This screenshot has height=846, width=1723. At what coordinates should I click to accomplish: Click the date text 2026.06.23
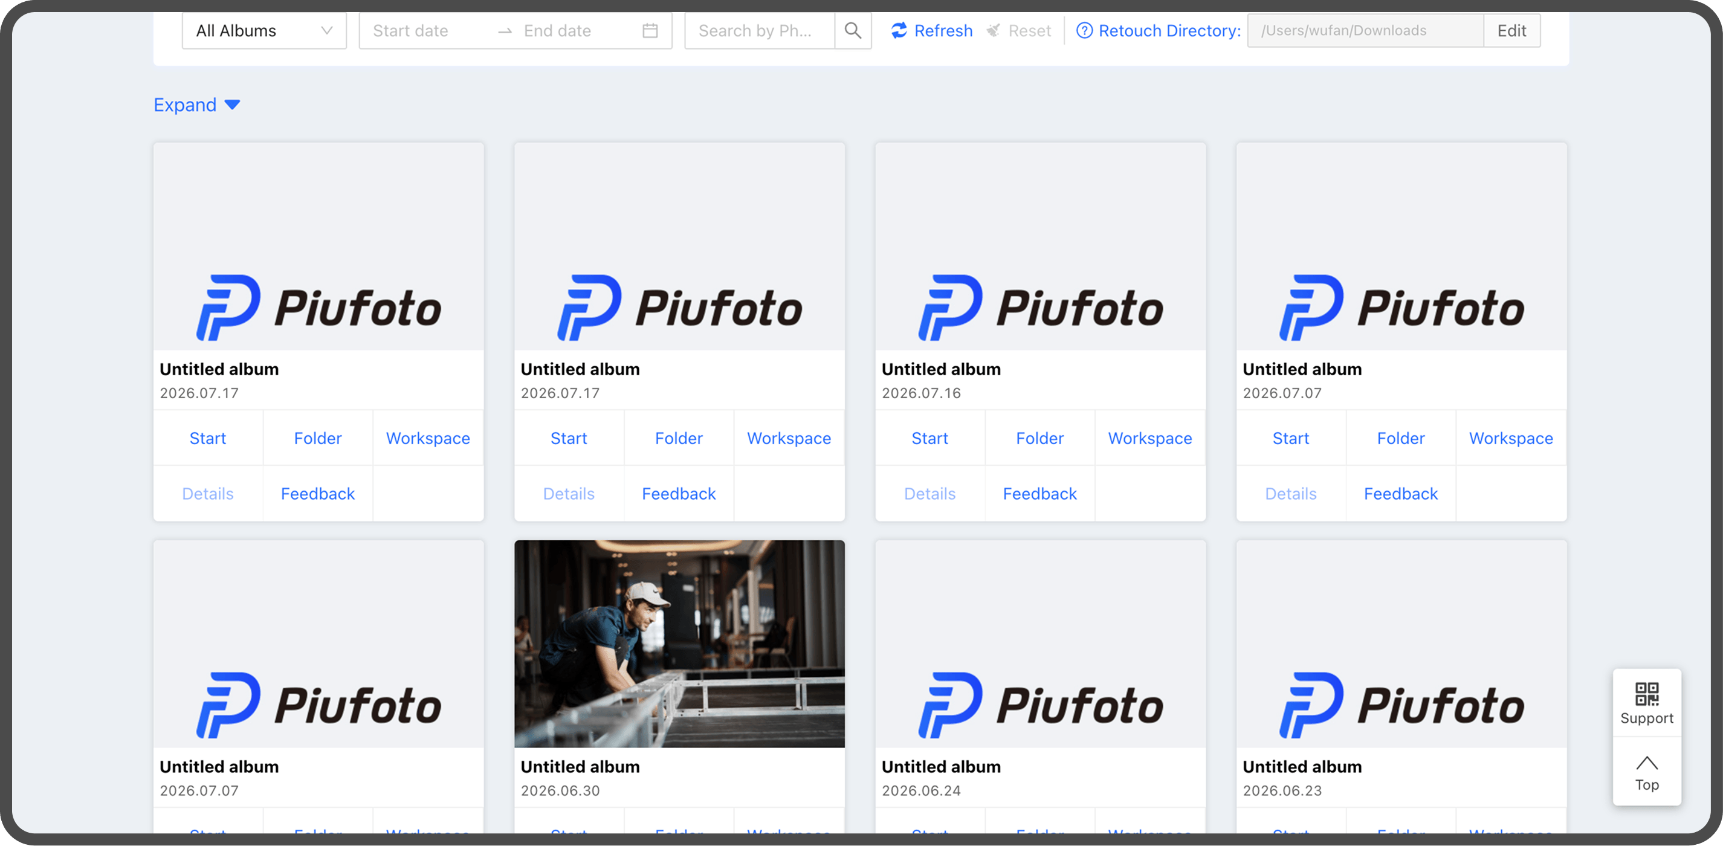coord(1283,790)
